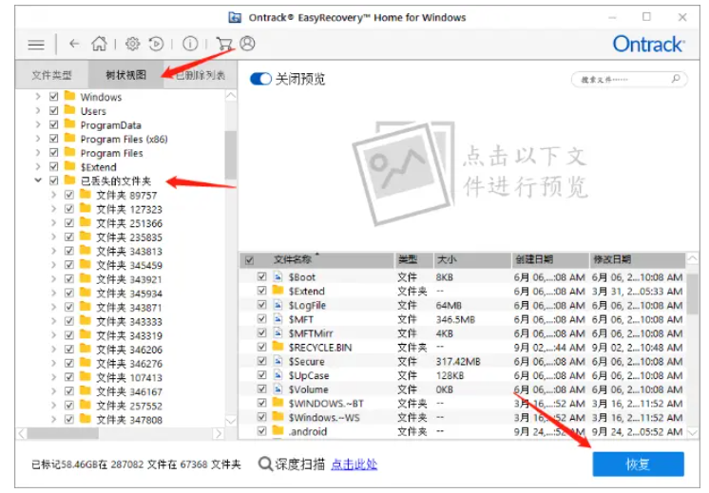709x493 pixels.
Task: Toggle the 关闭预览 preview switch
Action: 260,79
